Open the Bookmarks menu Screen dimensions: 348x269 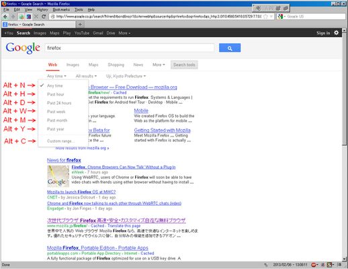pyautogui.click(x=61, y=9)
